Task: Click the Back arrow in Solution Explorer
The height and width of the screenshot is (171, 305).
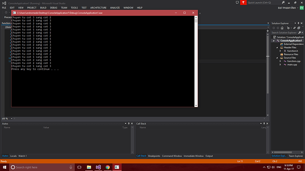Action: click(x=274, y=28)
